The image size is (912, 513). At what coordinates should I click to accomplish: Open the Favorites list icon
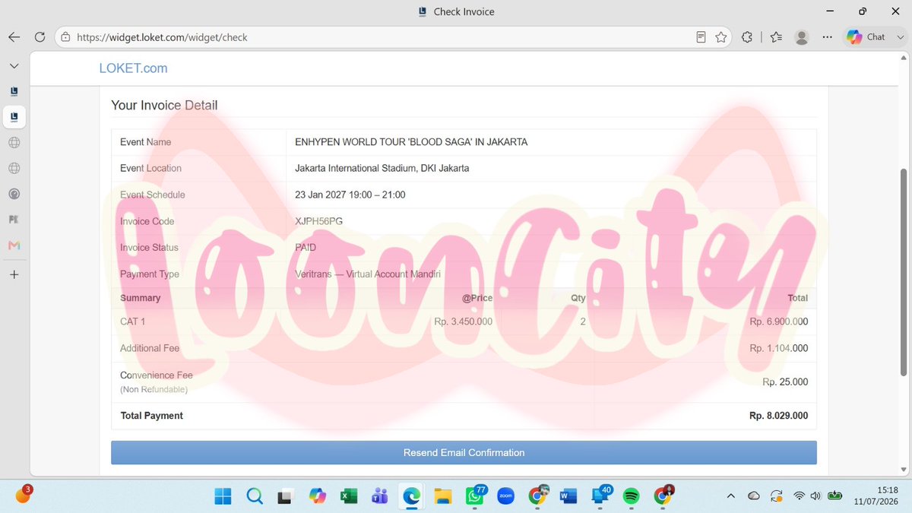click(776, 37)
